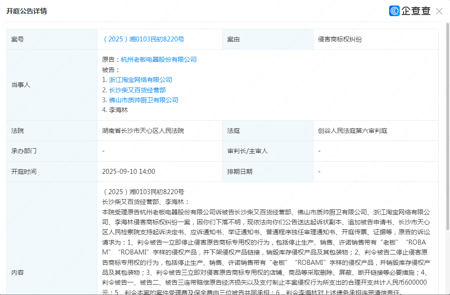Click the 开庭公告详情 dialog title

pos(27,11)
